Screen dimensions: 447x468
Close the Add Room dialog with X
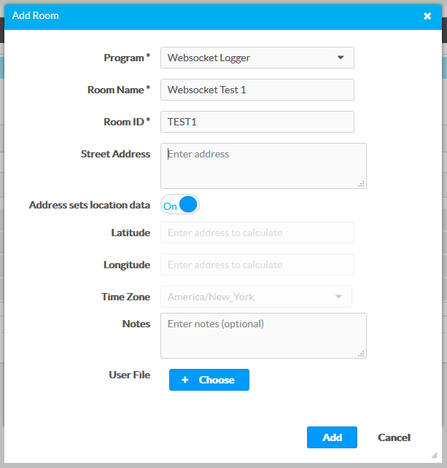coord(427,16)
